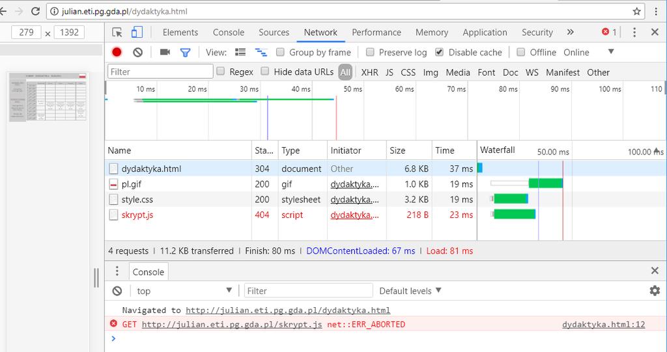Filter requests by Doc type
The height and width of the screenshot is (352, 667).
(x=511, y=72)
